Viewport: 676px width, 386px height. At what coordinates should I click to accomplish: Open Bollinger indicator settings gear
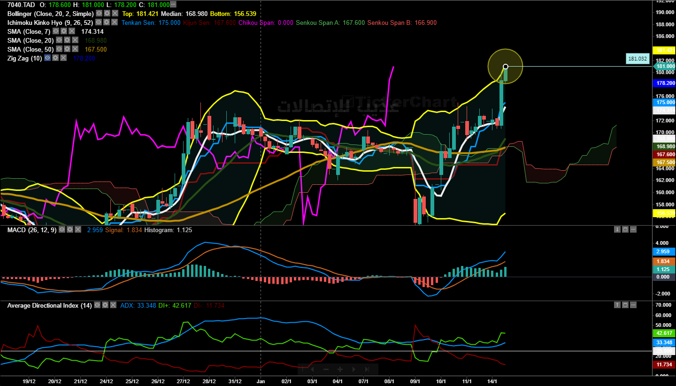(x=107, y=13)
